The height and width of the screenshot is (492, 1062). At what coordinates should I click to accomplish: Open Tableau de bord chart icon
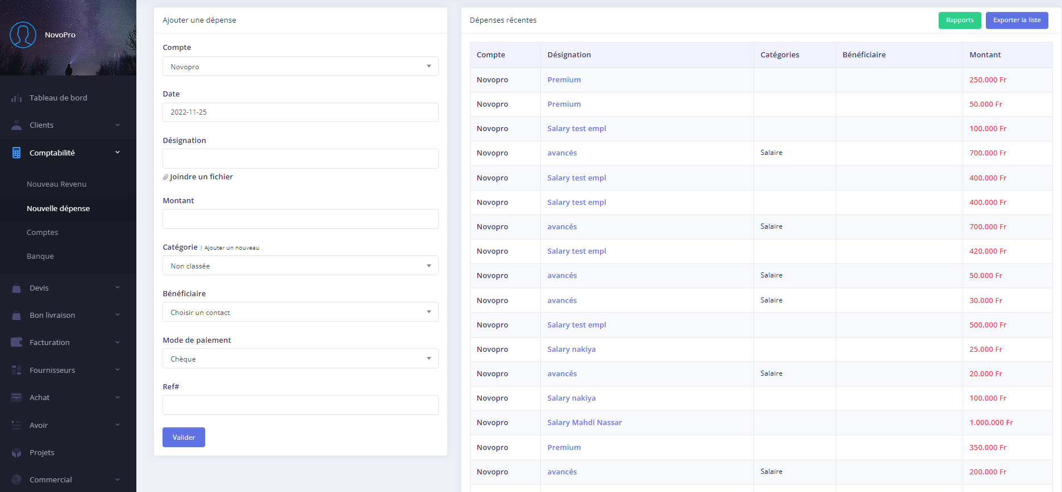tap(16, 98)
